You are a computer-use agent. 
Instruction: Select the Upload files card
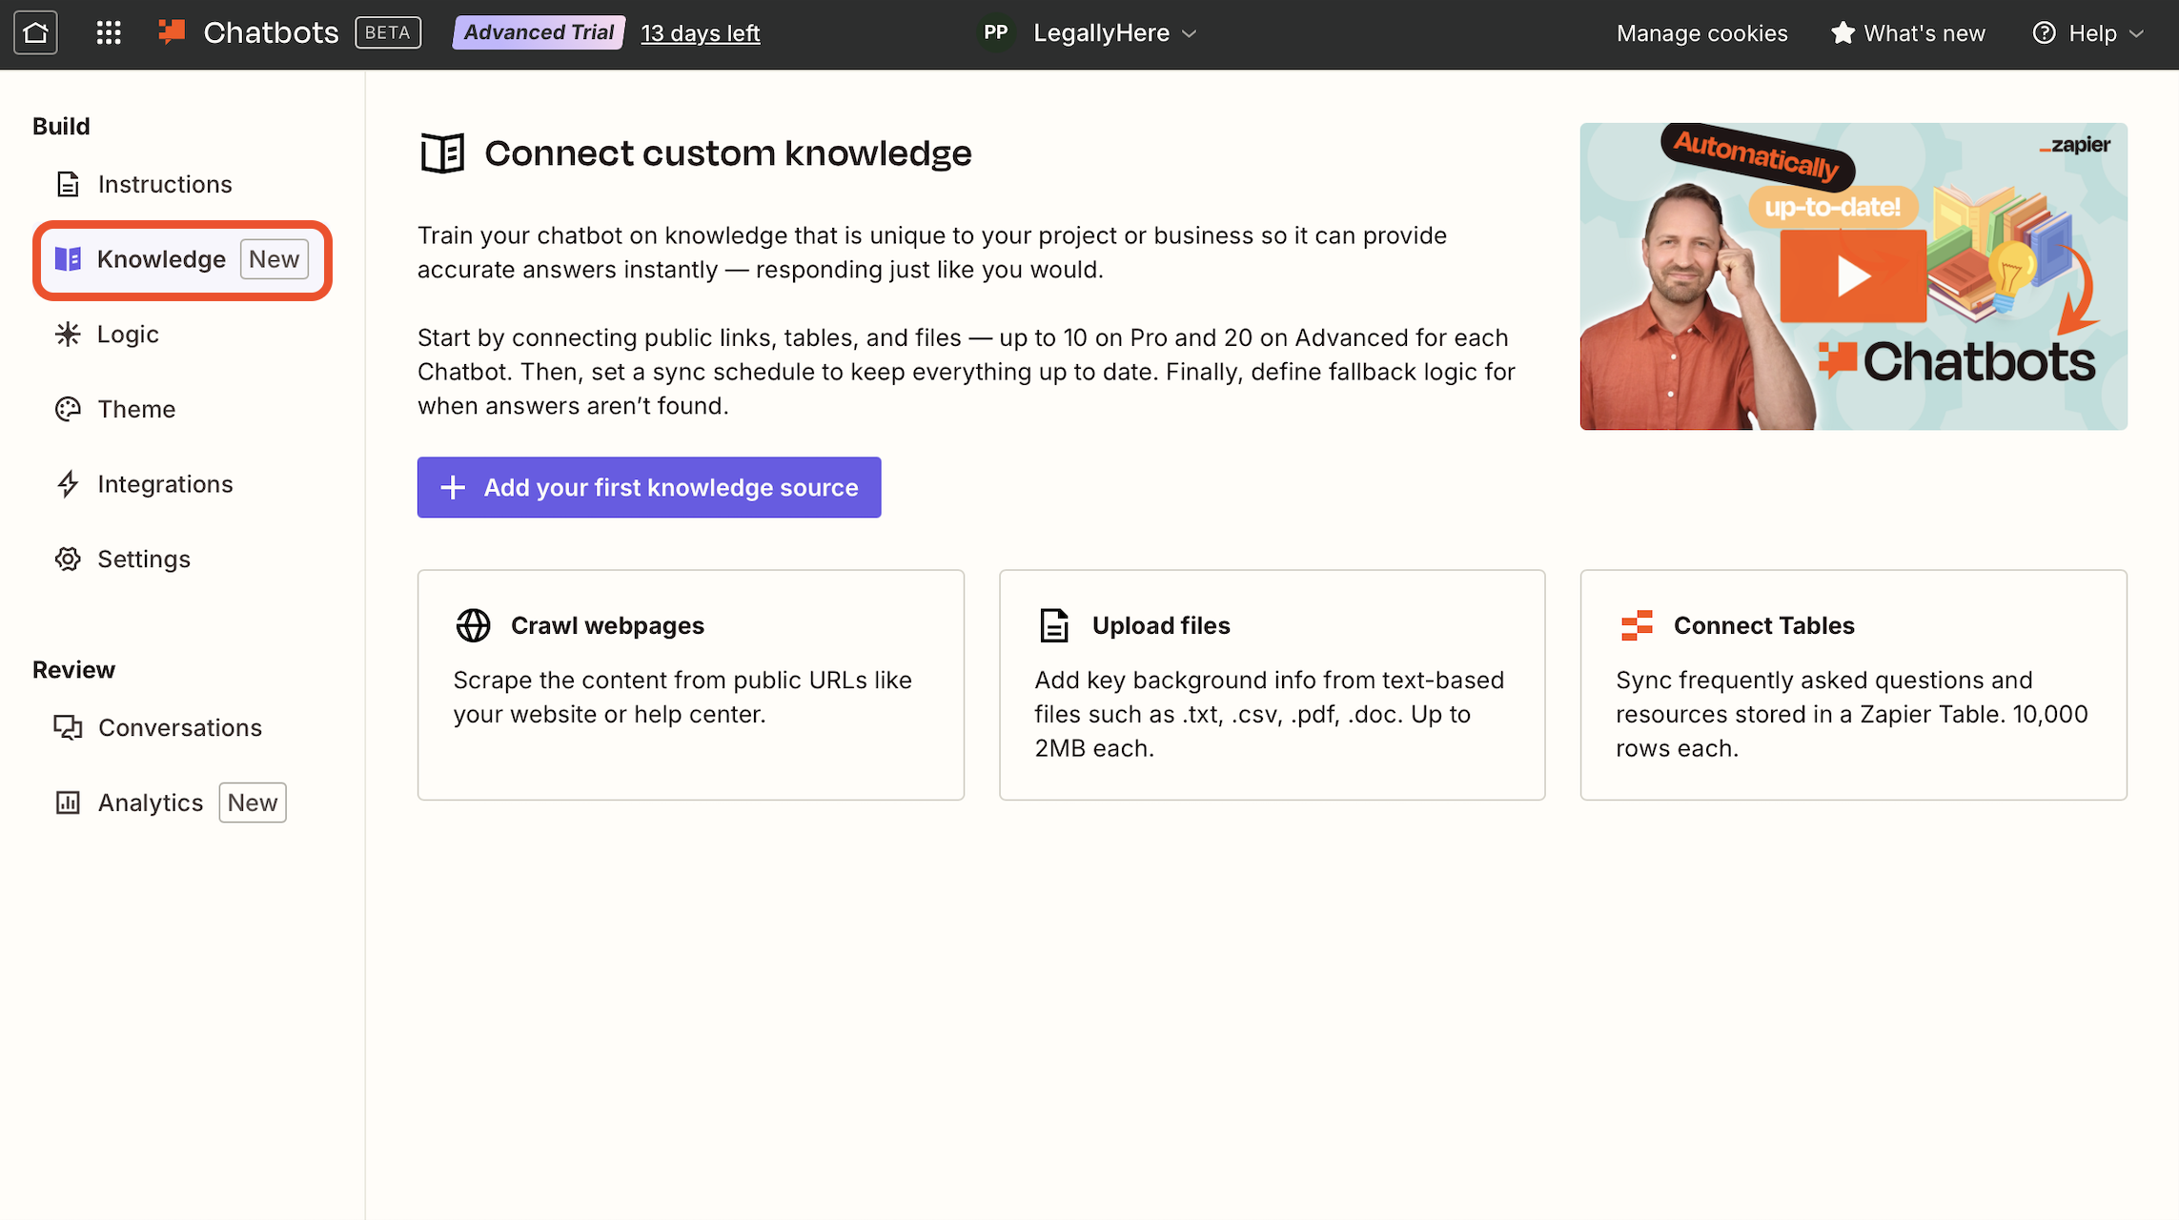point(1272,684)
